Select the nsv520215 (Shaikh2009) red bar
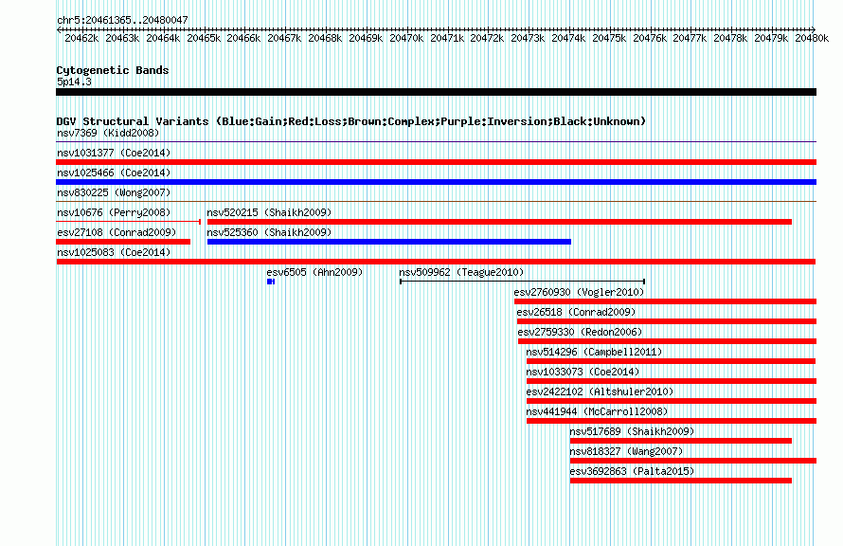This screenshot has width=843, height=546. (x=499, y=222)
